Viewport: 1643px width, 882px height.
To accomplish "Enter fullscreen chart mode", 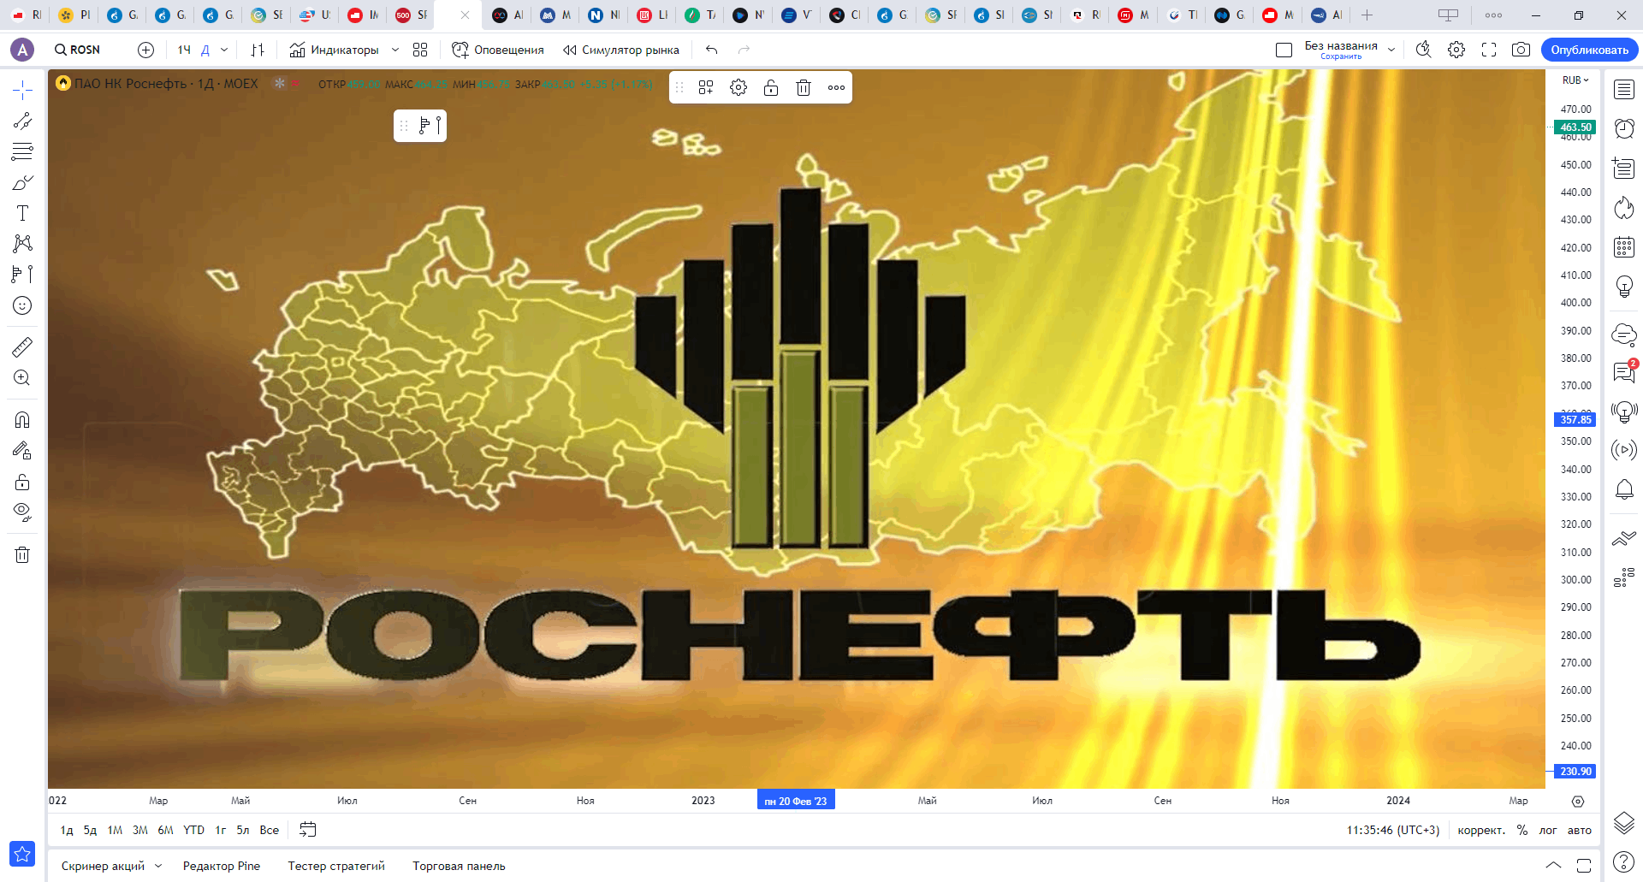I will coord(1489,50).
